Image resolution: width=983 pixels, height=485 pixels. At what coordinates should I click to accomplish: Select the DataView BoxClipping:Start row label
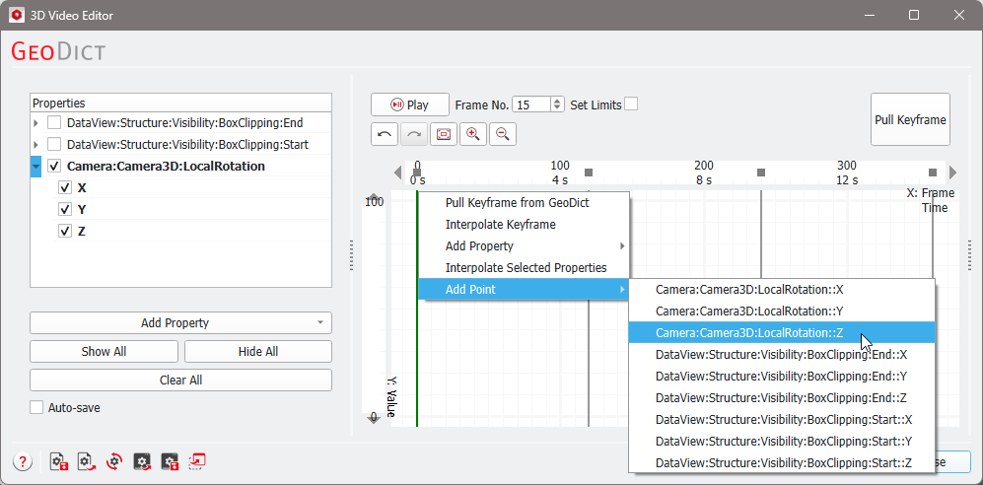(187, 145)
